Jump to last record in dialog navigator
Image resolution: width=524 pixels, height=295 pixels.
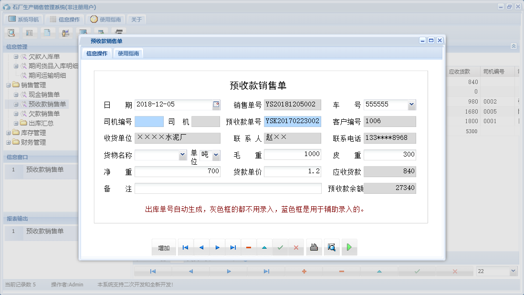(233, 248)
